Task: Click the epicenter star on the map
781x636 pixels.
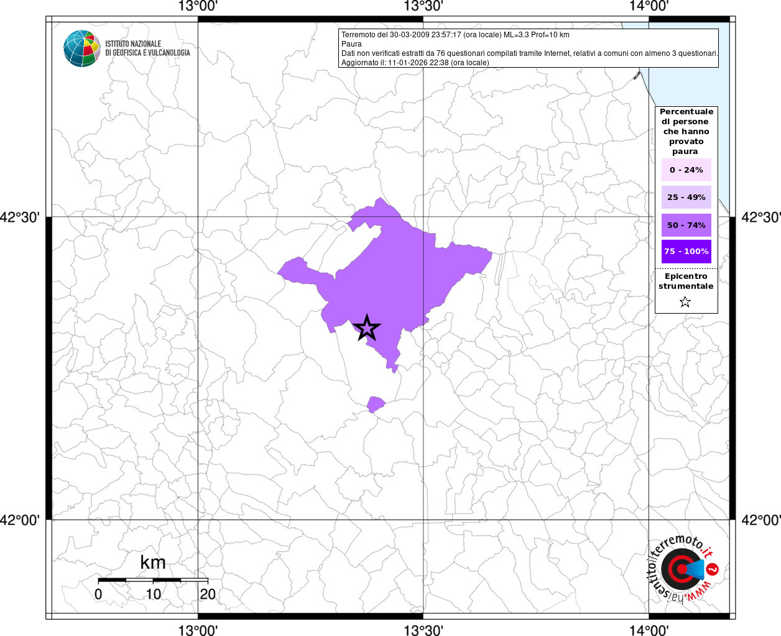Action: (367, 328)
